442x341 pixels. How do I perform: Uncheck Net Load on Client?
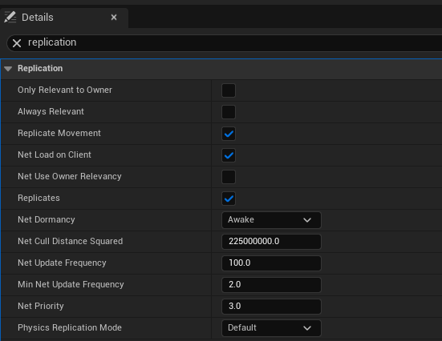pos(229,155)
